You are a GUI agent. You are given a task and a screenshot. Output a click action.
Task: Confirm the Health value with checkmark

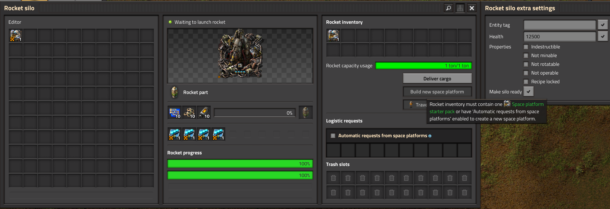(602, 37)
